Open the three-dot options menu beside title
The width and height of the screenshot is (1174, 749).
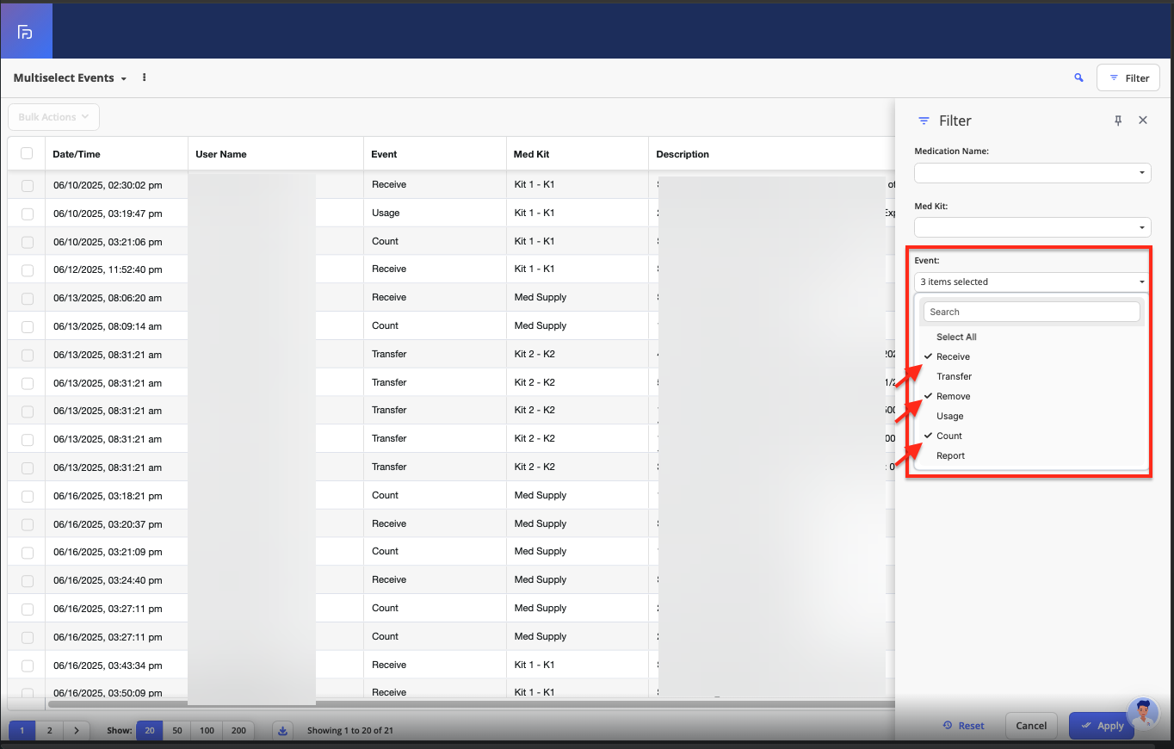click(145, 77)
